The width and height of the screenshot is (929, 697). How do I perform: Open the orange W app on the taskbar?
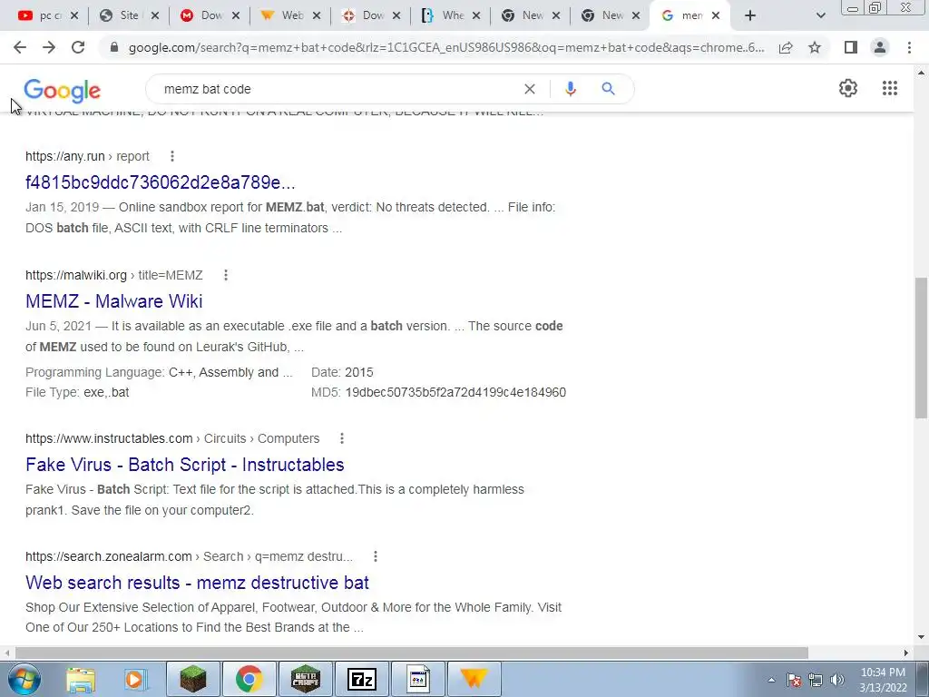click(474, 679)
